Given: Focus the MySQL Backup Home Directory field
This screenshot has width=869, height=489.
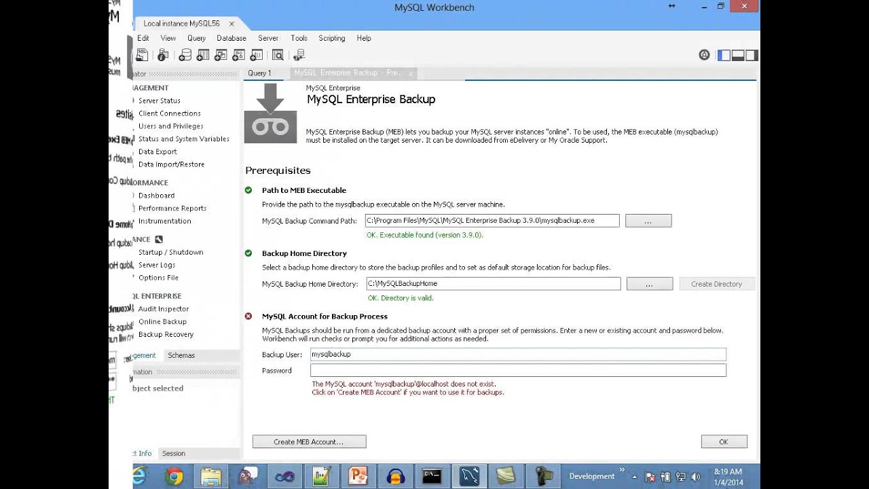Looking at the screenshot, I should click(493, 284).
